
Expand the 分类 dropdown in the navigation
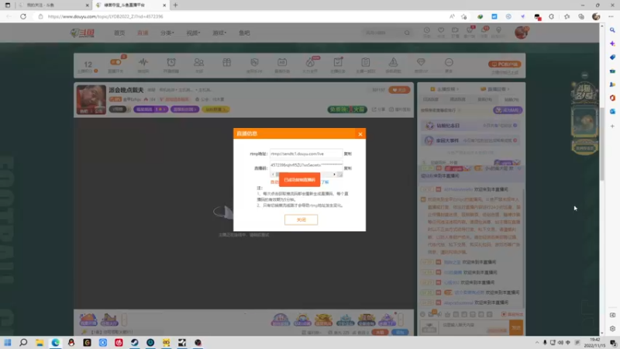pos(167,33)
